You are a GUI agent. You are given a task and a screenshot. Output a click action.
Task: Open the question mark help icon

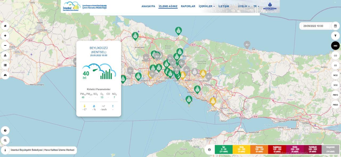[x=5, y=130]
